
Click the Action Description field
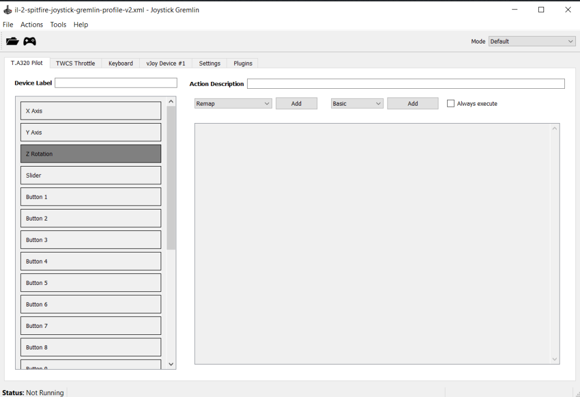click(x=405, y=84)
